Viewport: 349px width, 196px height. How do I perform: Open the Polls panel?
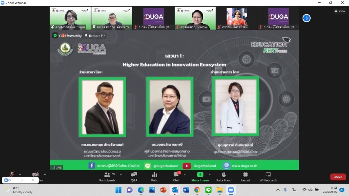pos(155,176)
